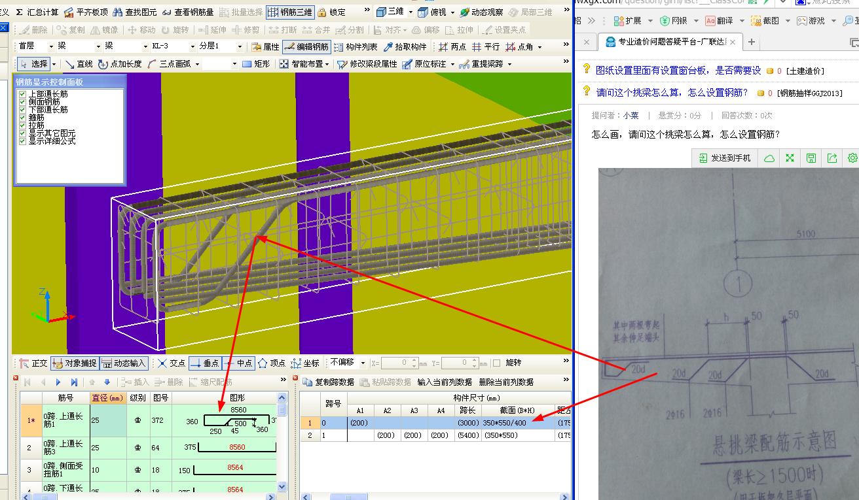Click 修改梁段属性 modify beam segment

367,64
